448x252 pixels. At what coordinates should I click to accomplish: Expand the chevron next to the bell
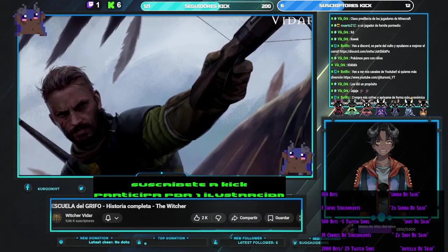[x=117, y=218]
